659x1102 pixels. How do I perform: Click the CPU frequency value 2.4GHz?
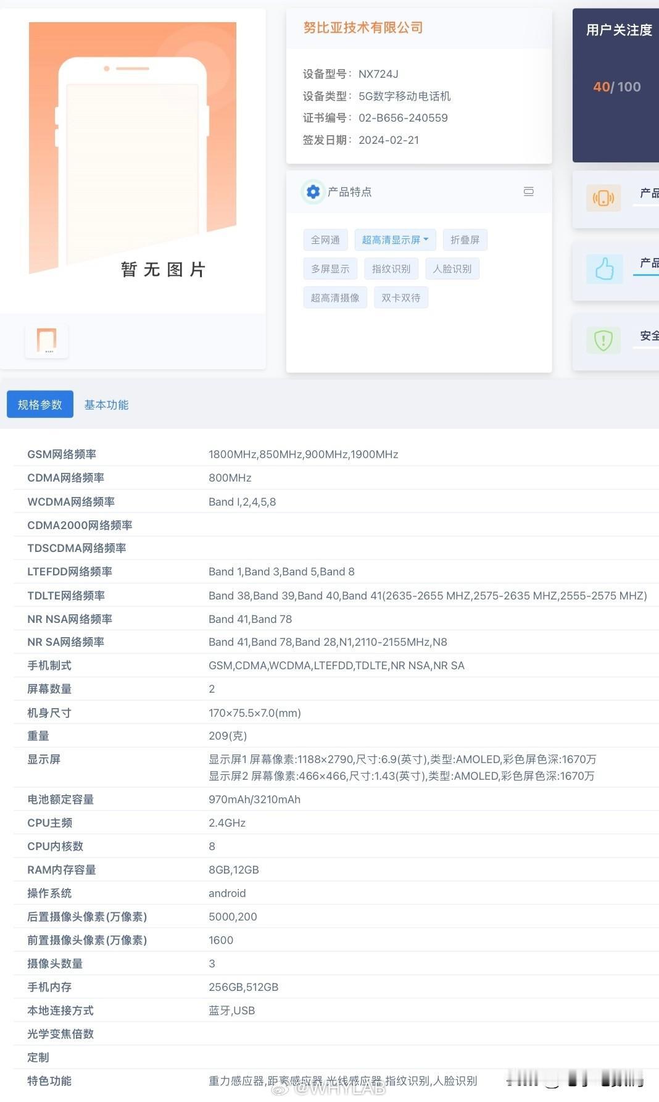click(x=227, y=823)
